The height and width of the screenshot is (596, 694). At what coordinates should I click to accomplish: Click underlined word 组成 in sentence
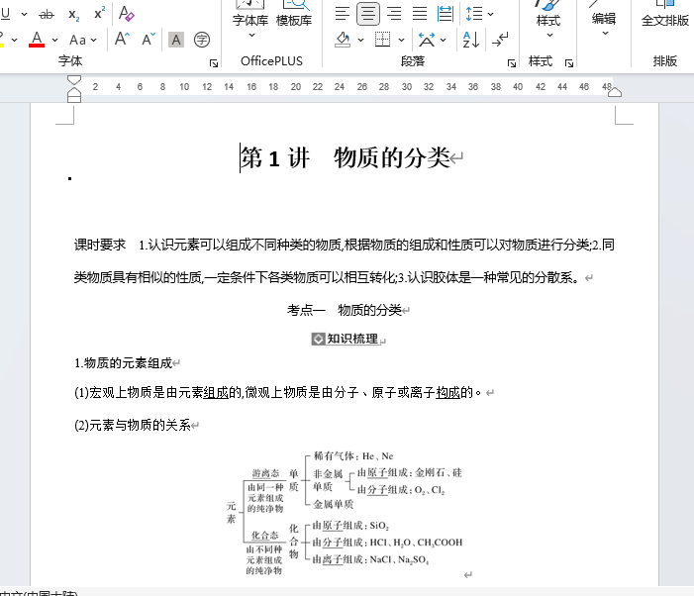[x=216, y=392]
